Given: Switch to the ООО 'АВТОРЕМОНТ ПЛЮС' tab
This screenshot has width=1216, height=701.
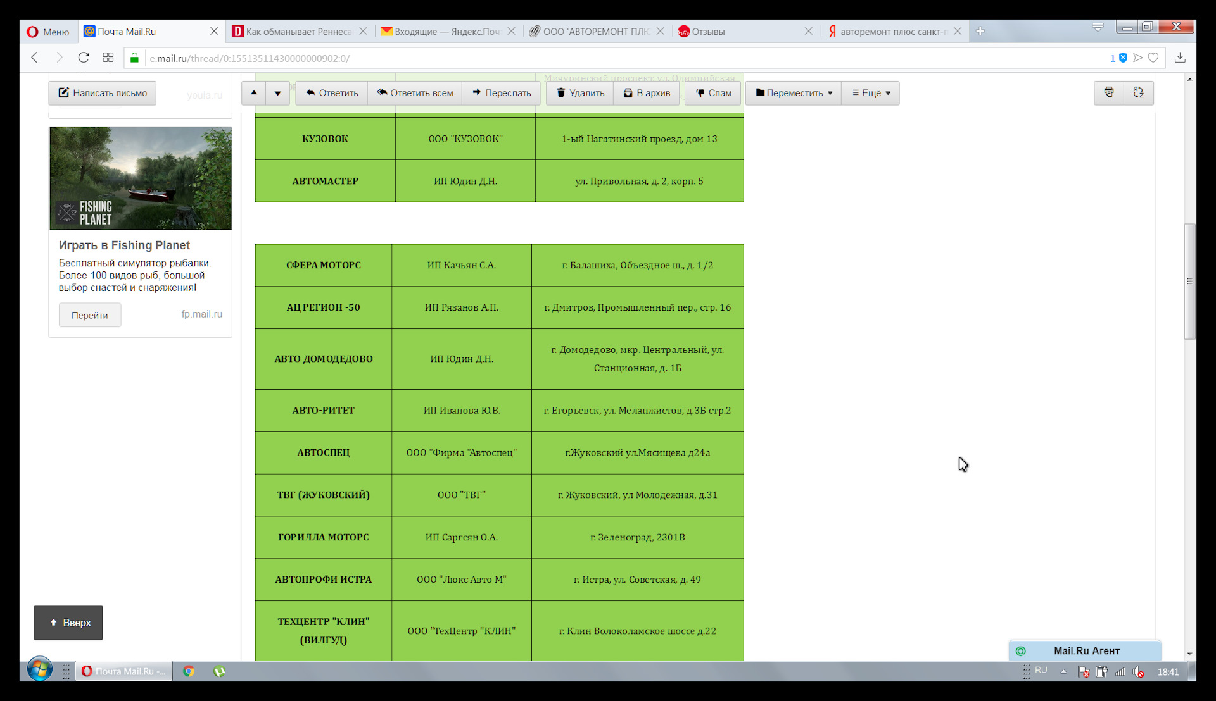Looking at the screenshot, I should pyautogui.click(x=597, y=32).
